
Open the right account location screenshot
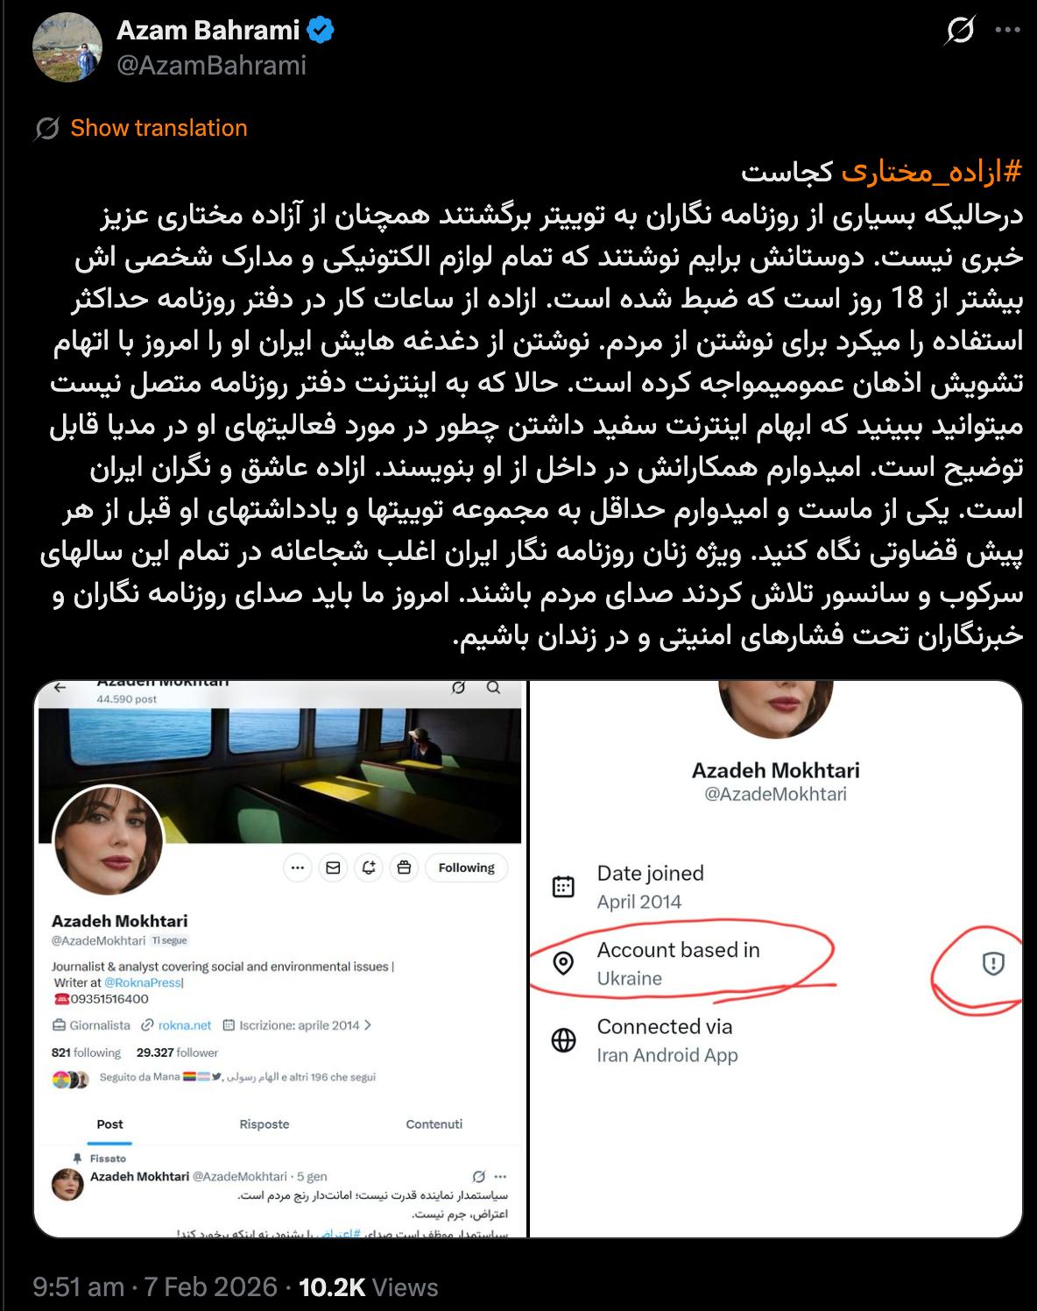(777, 959)
